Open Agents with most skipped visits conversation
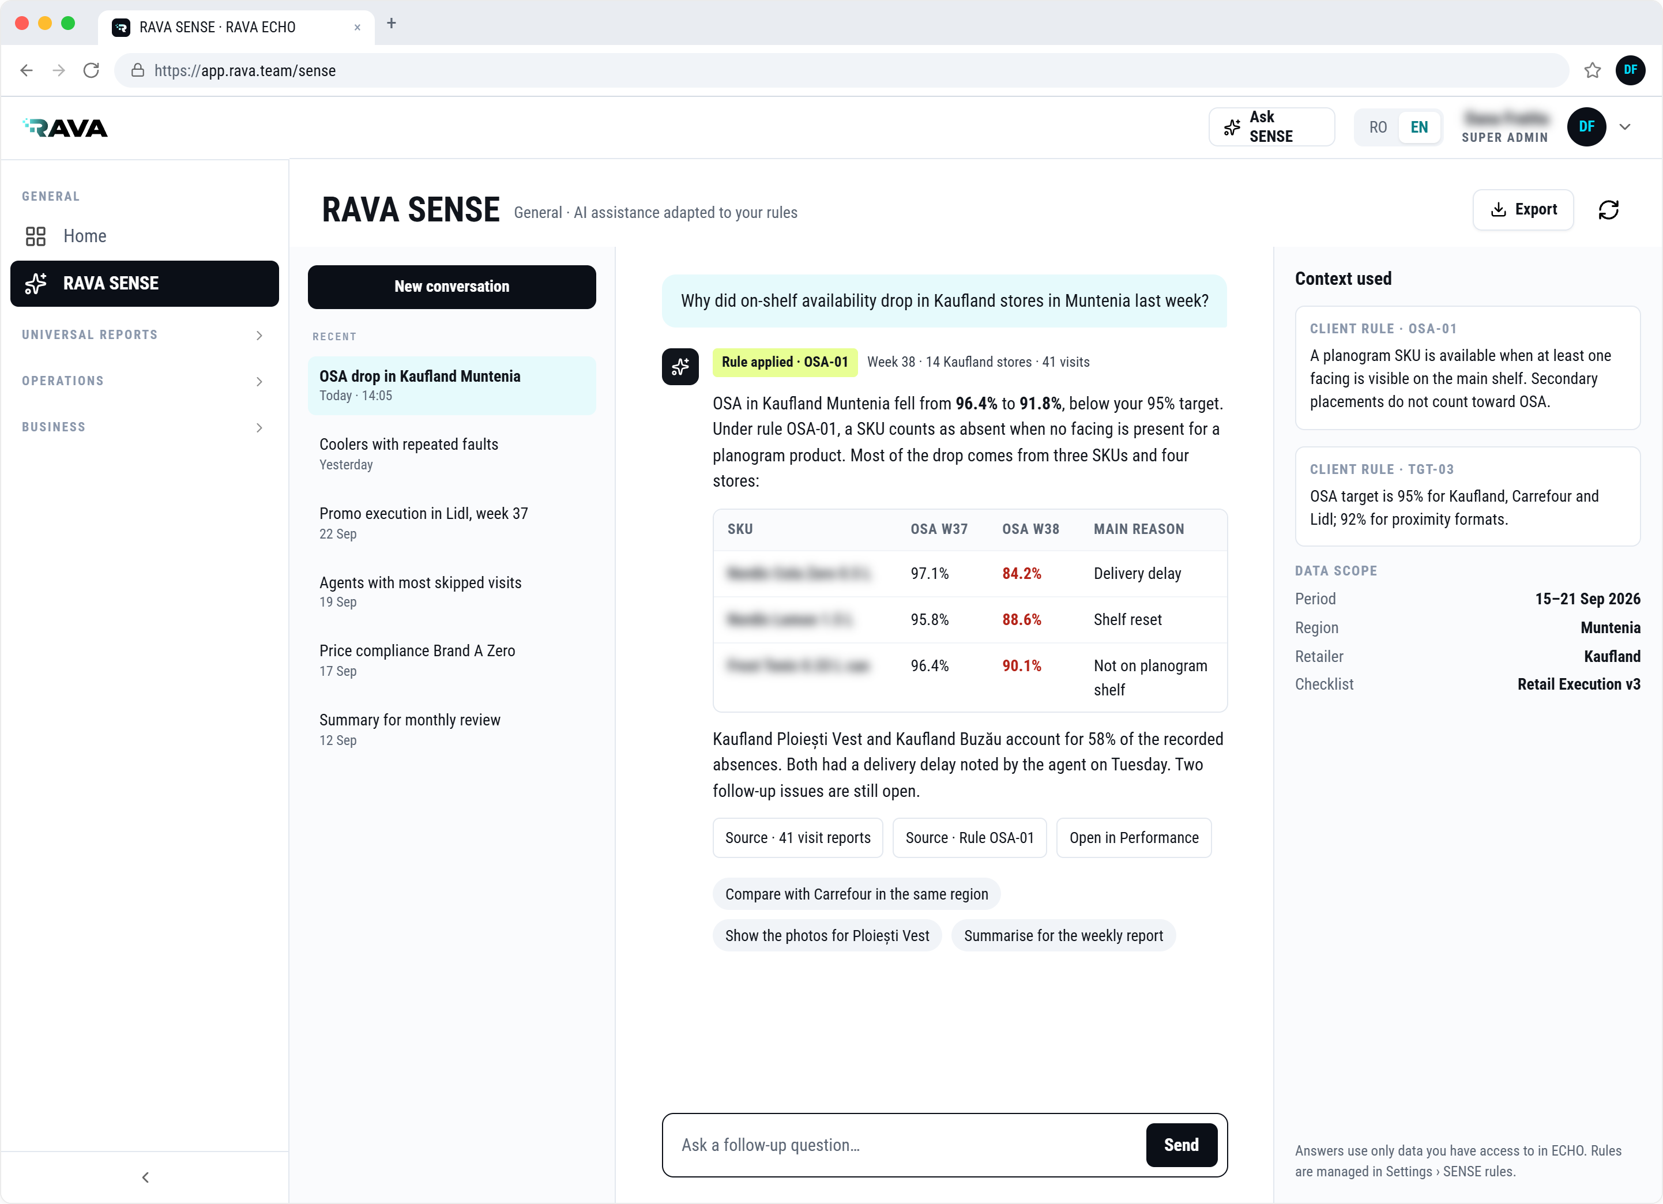The height and width of the screenshot is (1204, 1663). [452, 592]
